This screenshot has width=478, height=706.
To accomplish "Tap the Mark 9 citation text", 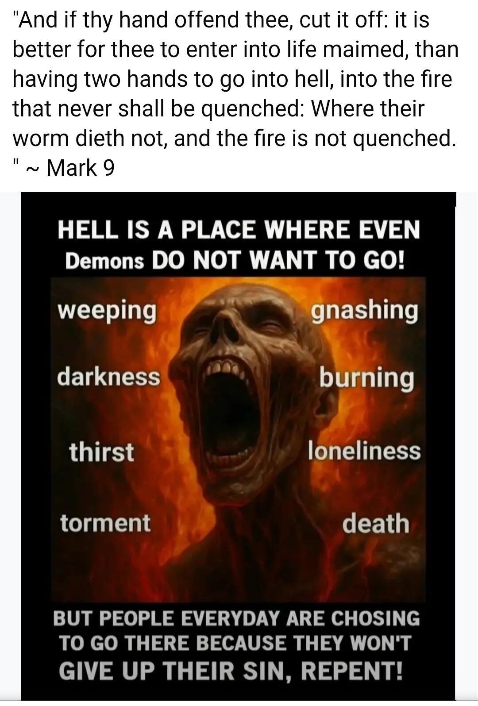I will pyautogui.click(x=80, y=168).
